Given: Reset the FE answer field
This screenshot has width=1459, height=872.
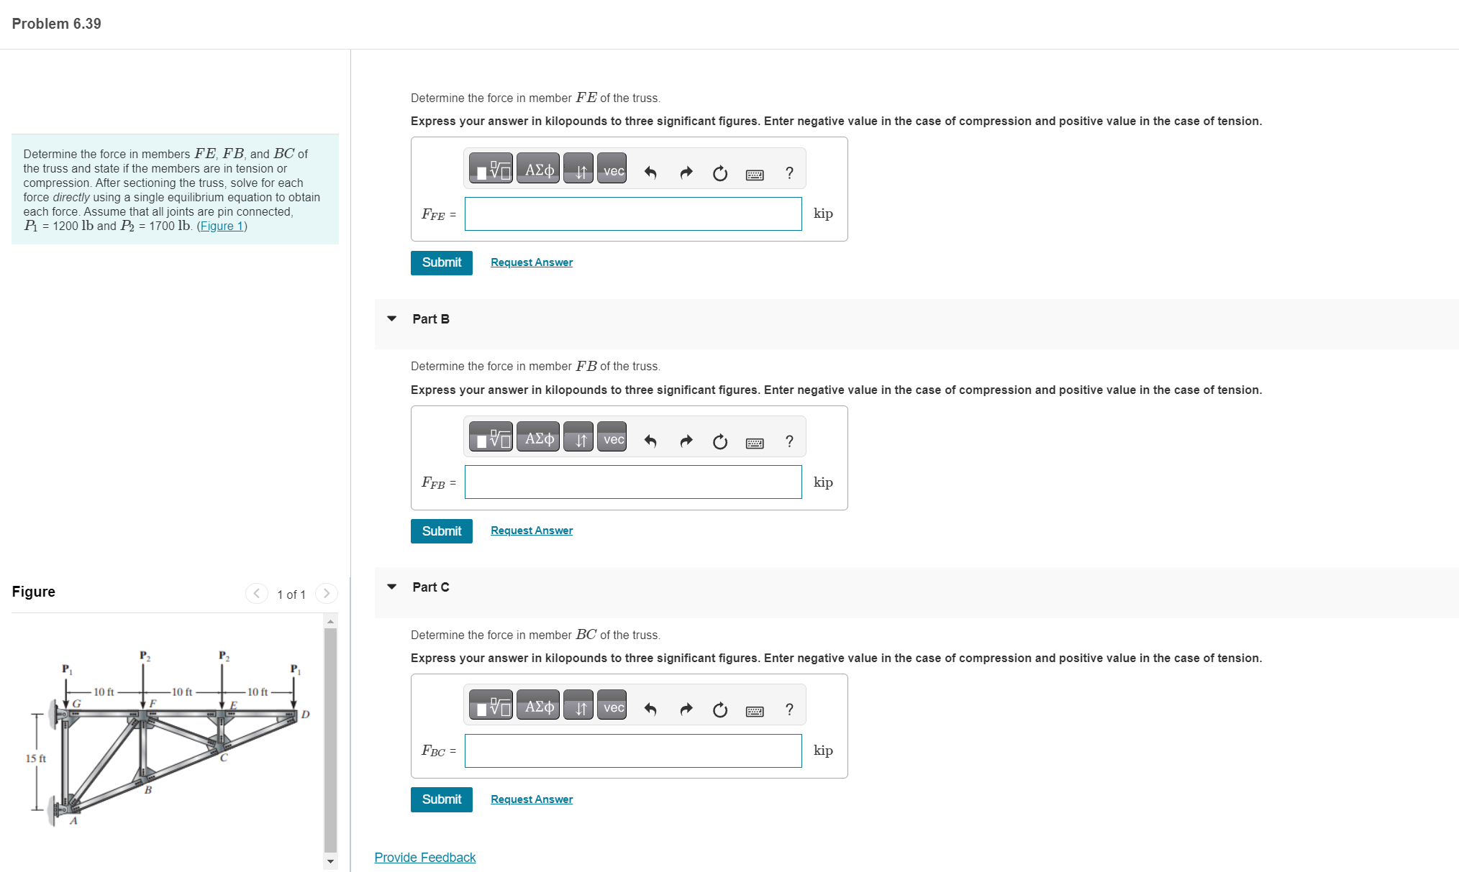Looking at the screenshot, I should tap(720, 173).
